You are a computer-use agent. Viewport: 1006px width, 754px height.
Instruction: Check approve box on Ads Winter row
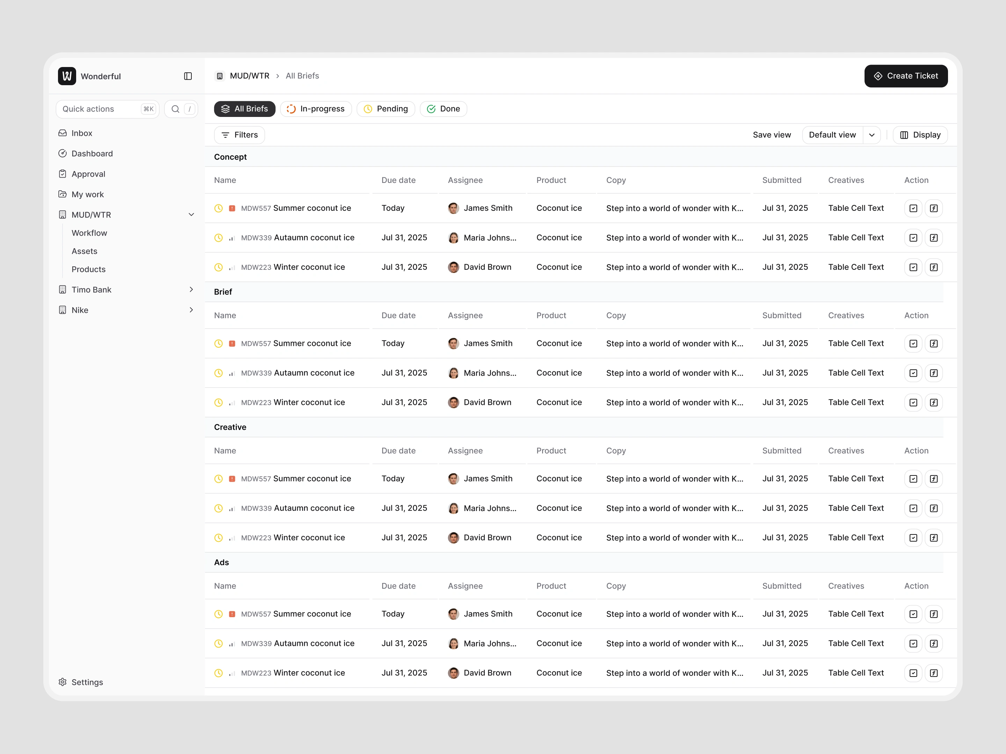[x=913, y=673]
